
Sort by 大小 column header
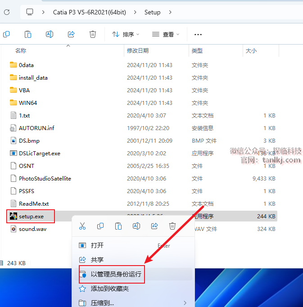pyautogui.click(x=251, y=51)
